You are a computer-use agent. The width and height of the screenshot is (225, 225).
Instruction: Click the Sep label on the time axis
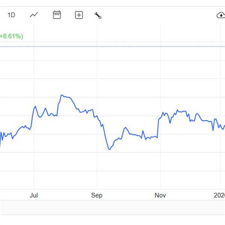click(97, 195)
